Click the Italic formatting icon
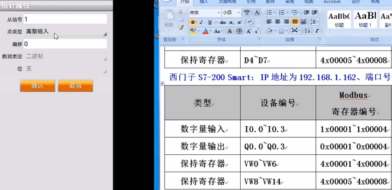The height and width of the screenshot is (190, 392). [x=201, y=22]
